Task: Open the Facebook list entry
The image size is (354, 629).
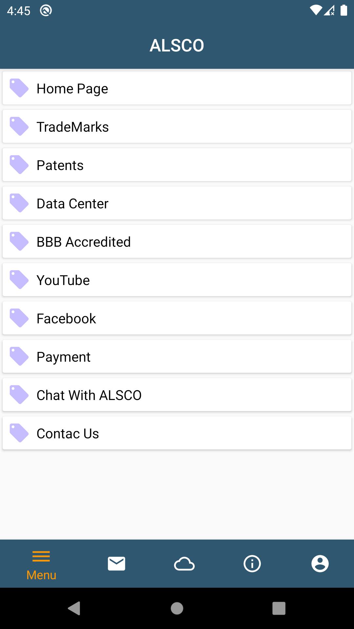Action: [177, 318]
